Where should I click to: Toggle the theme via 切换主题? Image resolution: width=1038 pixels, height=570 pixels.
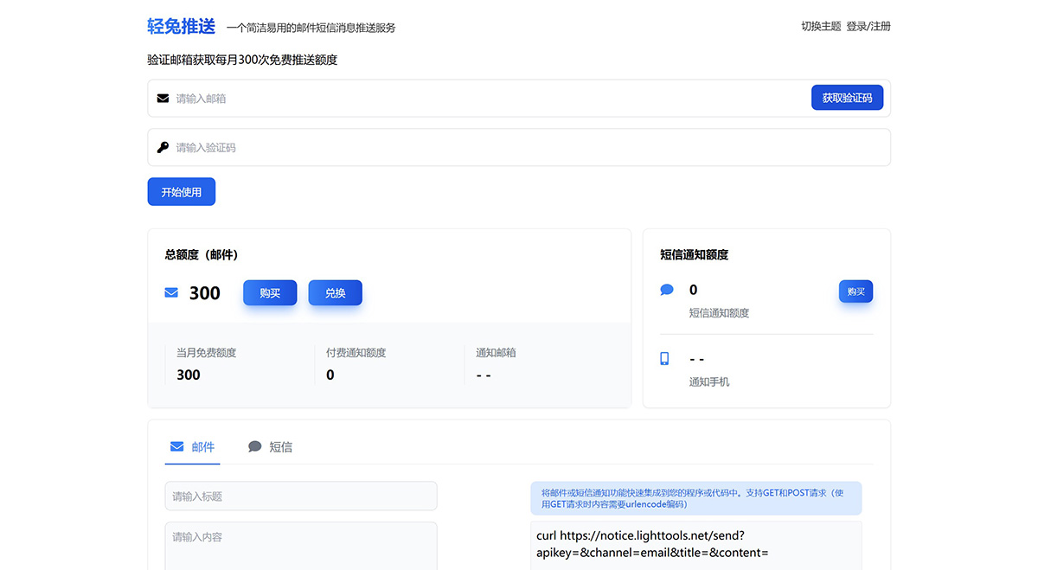pyautogui.click(x=820, y=26)
